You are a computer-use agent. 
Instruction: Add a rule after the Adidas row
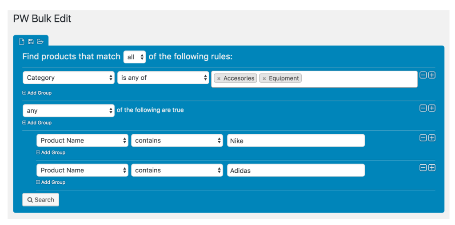pyautogui.click(x=432, y=168)
